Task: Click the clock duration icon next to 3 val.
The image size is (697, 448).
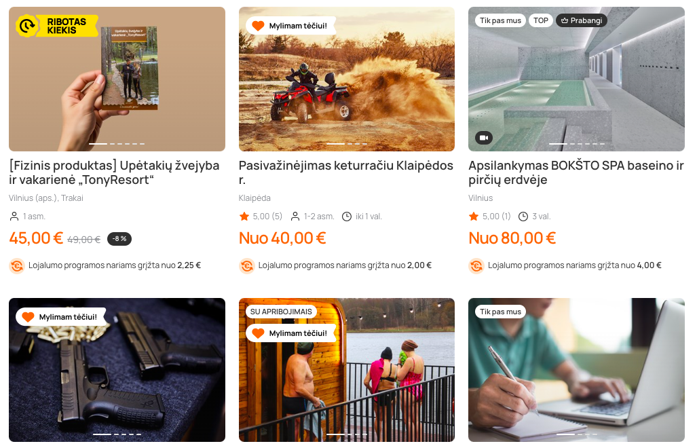Action: point(523,217)
